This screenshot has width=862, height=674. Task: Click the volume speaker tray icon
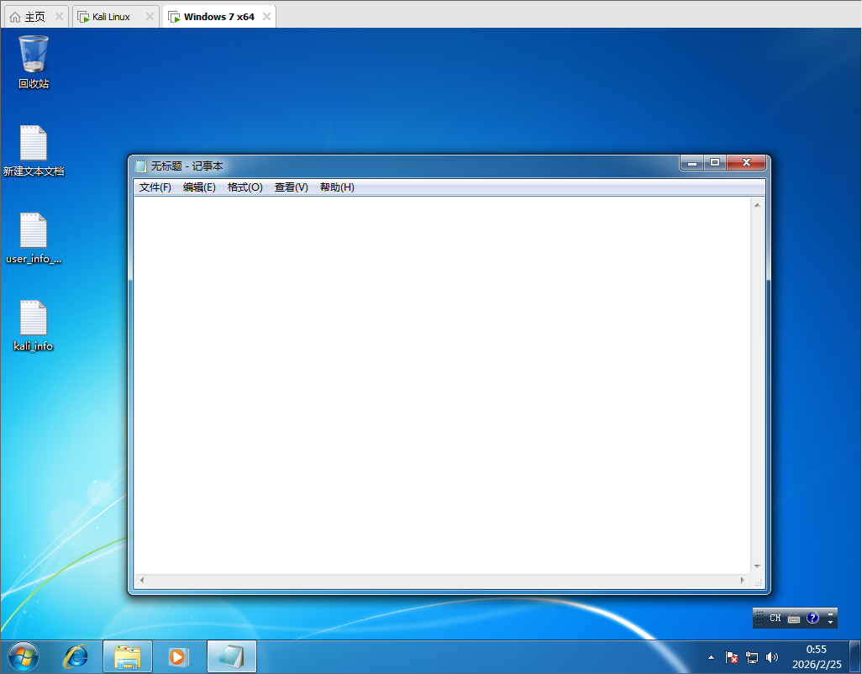coord(772,657)
